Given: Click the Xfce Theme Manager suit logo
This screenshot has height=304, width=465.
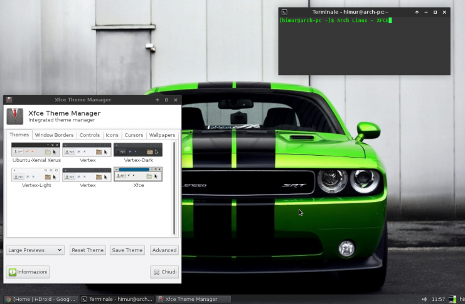Looking at the screenshot, I should (x=15, y=116).
